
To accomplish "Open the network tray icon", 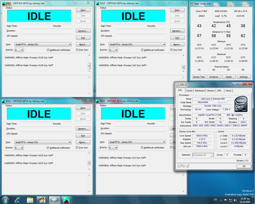I will tap(231, 200).
